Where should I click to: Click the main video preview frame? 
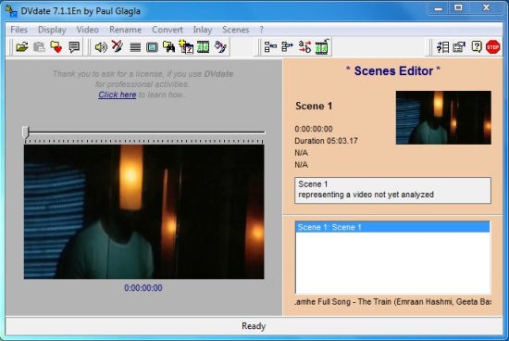143,211
